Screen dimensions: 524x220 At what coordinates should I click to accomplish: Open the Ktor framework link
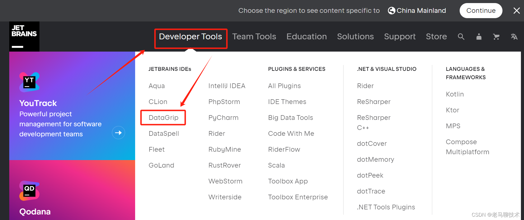point(453,110)
